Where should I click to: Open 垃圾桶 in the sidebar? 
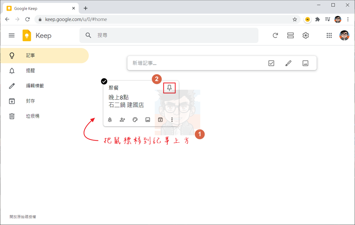44,116
